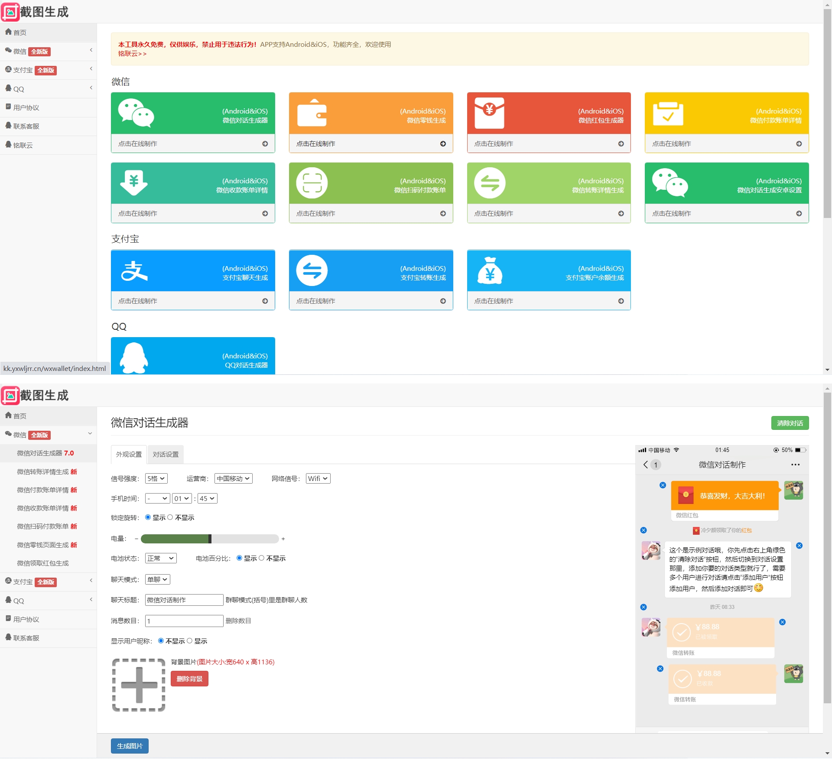Click the battery level slider track

coord(210,539)
